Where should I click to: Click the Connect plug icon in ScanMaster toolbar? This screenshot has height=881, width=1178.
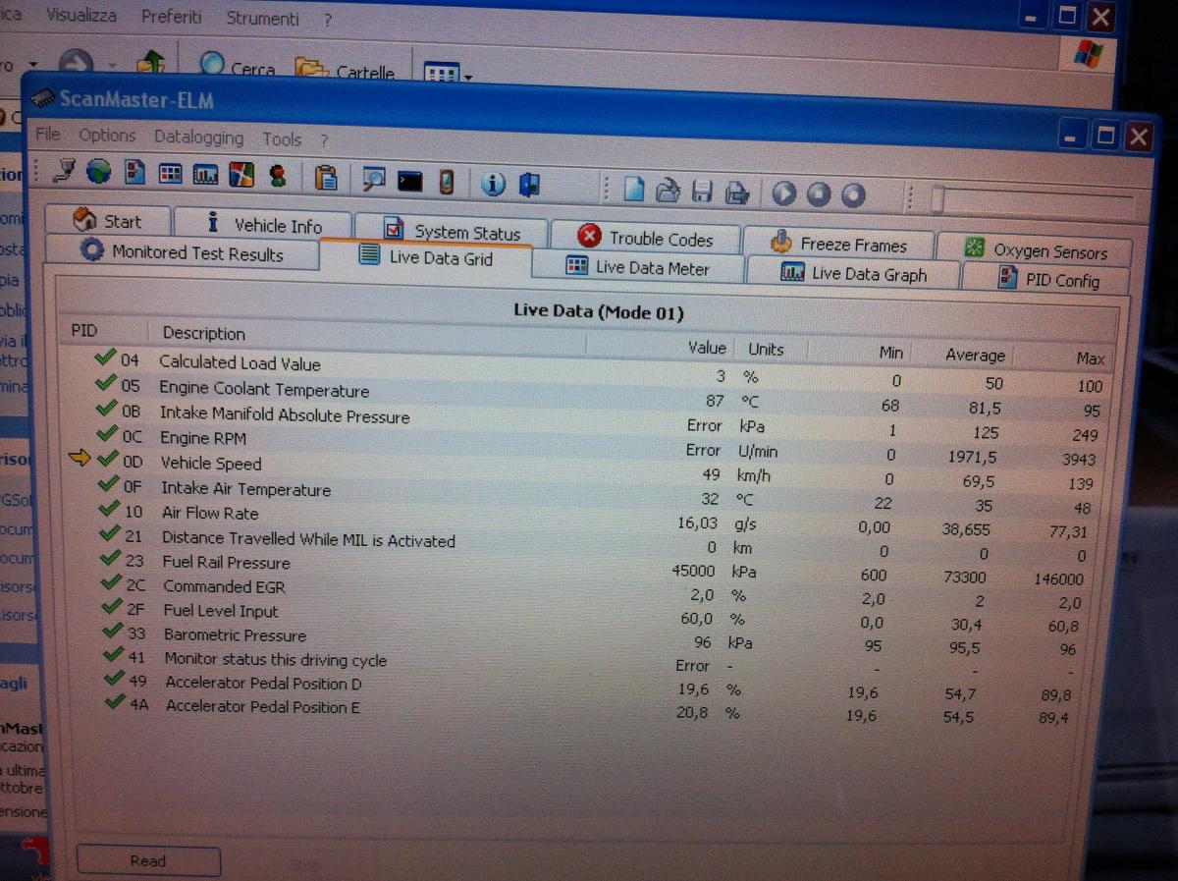point(64,172)
